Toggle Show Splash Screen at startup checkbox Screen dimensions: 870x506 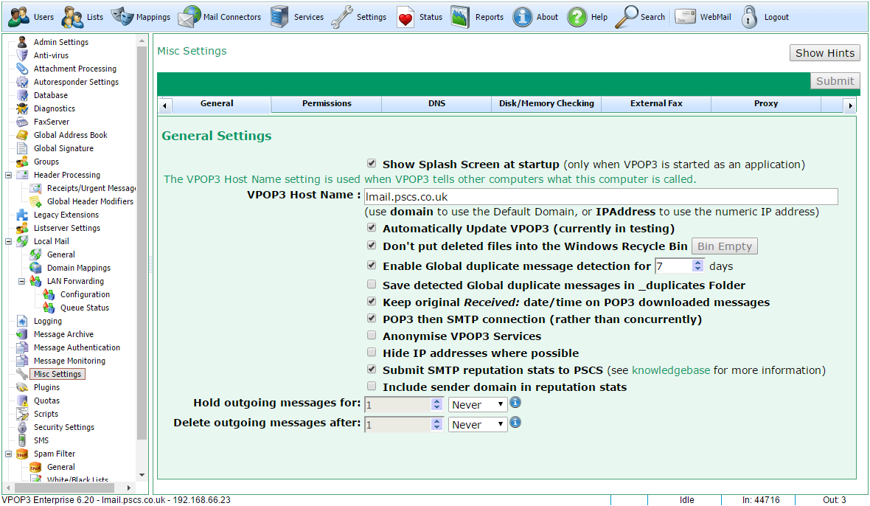click(x=372, y=164)
